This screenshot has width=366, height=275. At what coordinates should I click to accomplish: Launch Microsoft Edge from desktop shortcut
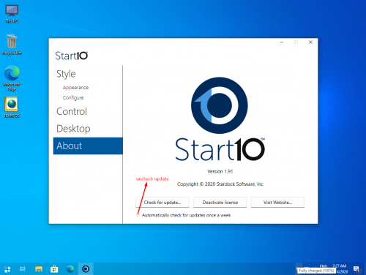[x=12, y=78]
